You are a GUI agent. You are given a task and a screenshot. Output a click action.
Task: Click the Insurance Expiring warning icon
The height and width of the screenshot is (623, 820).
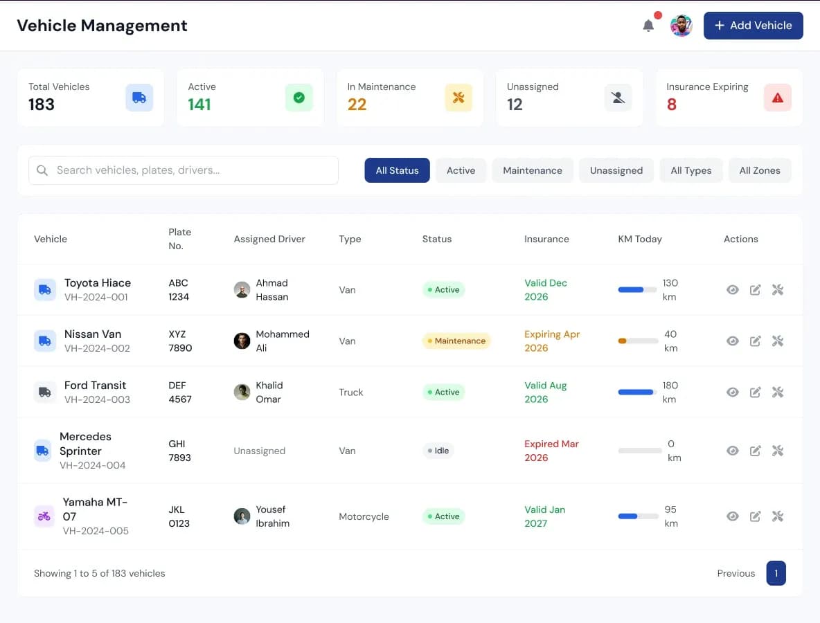pyautogui.click(x=777, y=97)
